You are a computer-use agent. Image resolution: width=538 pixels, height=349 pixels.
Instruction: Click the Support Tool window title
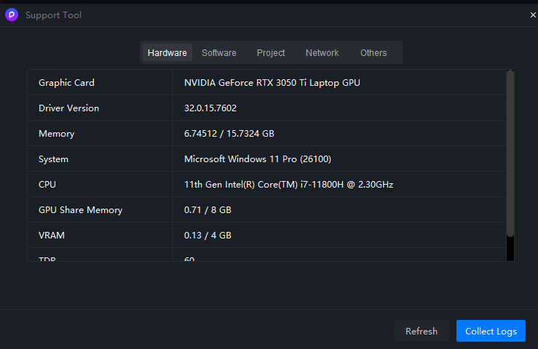[x=54, y=15]
